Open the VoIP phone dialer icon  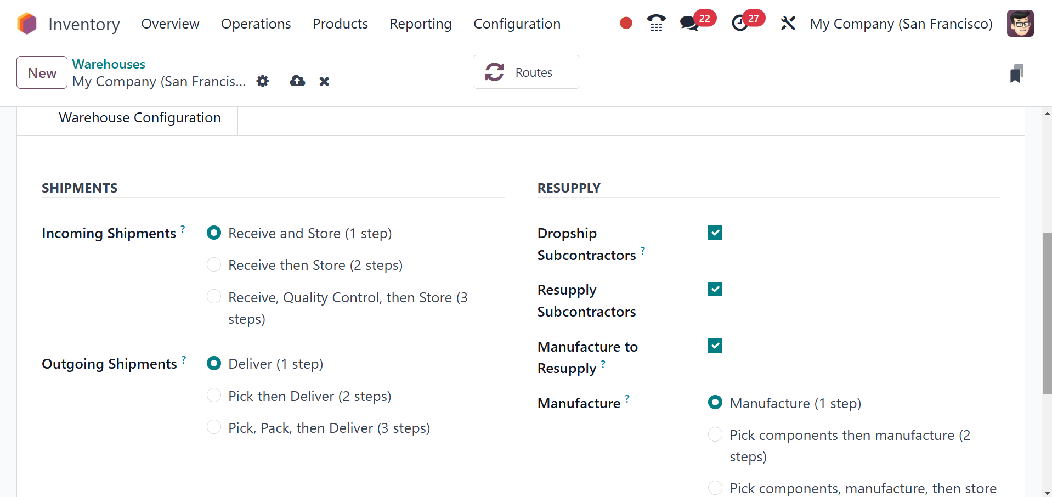click(x=656, y=23)
